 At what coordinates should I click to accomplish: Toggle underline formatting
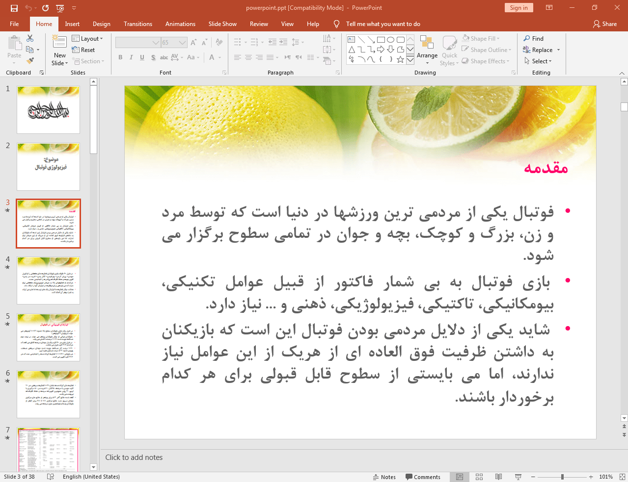(x=141, y=57)
